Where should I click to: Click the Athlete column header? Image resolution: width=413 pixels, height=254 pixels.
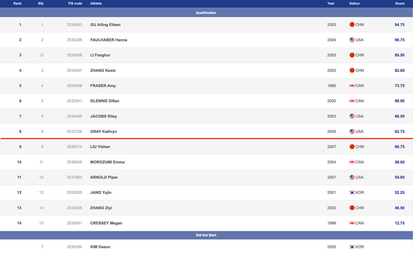tap(96, 3)
